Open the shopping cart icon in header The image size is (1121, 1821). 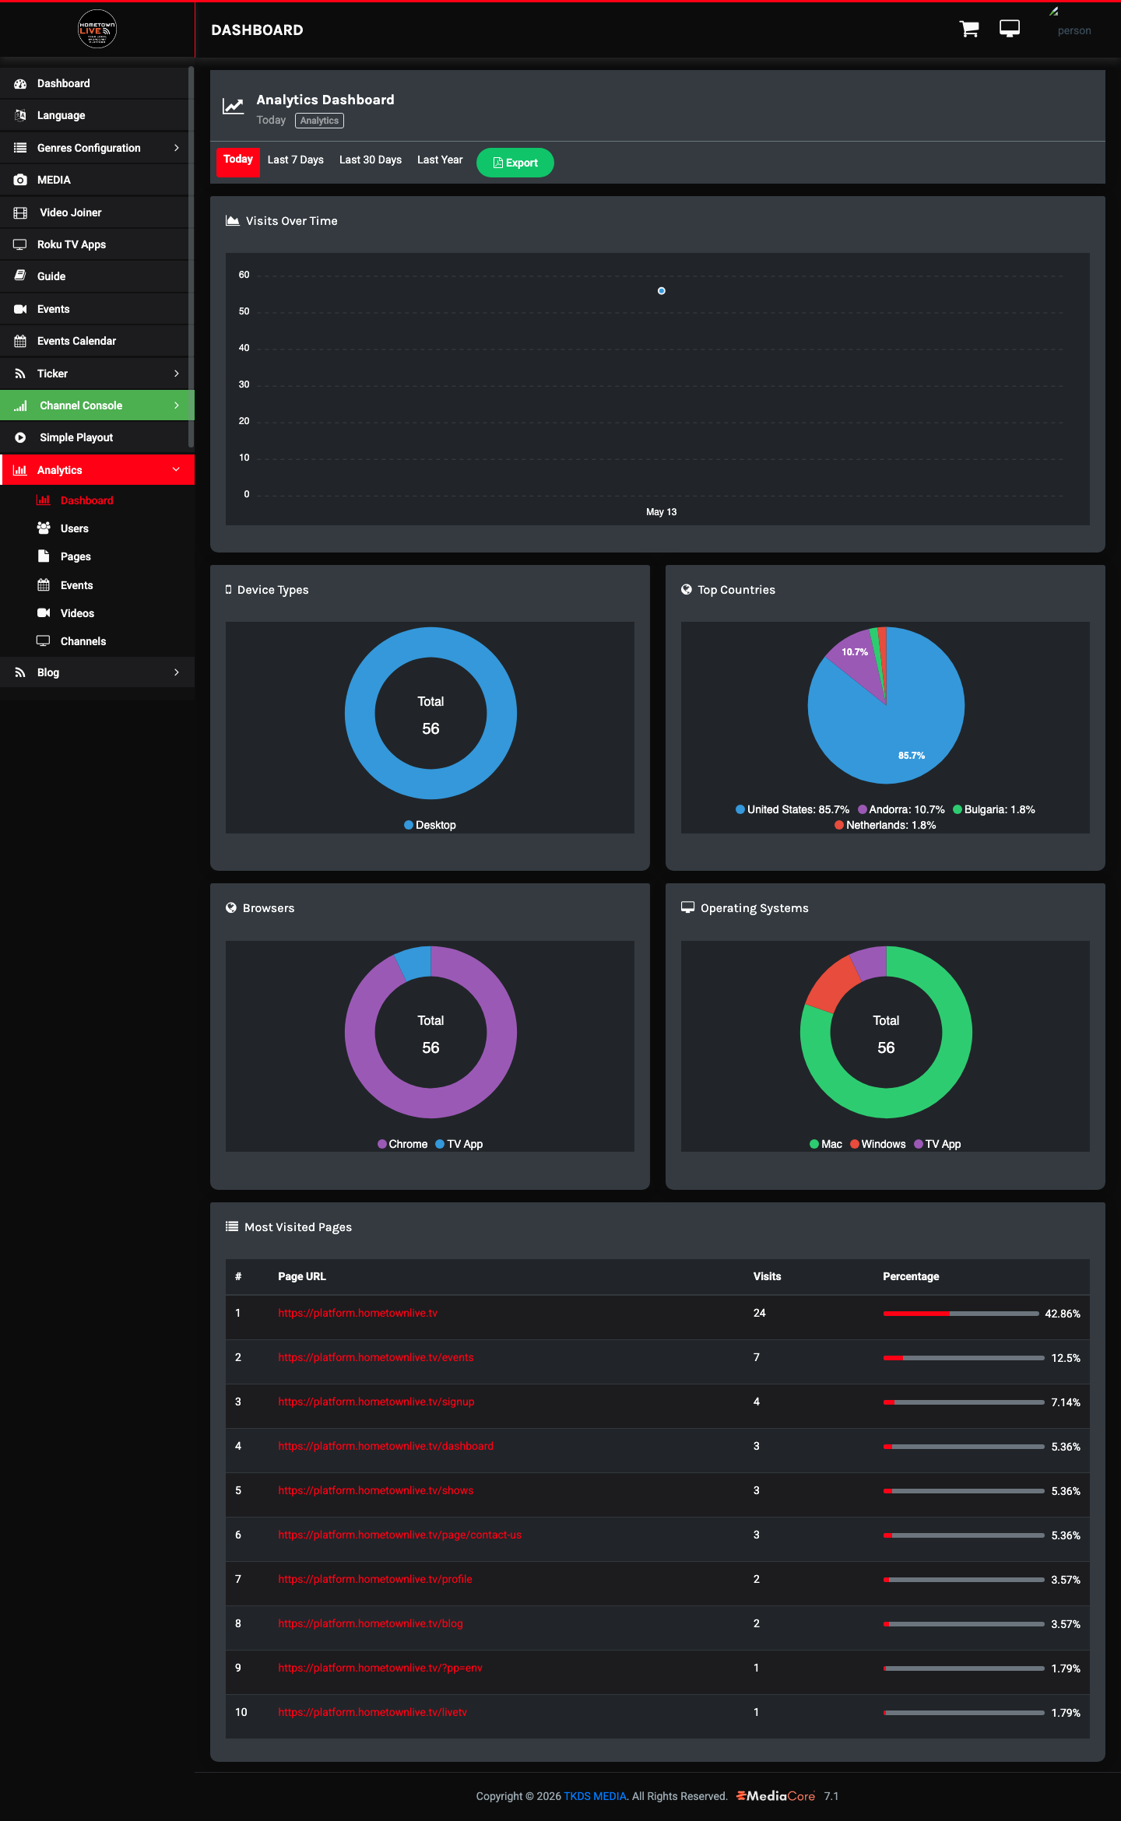pyautogui.click(x=969, y=30)
